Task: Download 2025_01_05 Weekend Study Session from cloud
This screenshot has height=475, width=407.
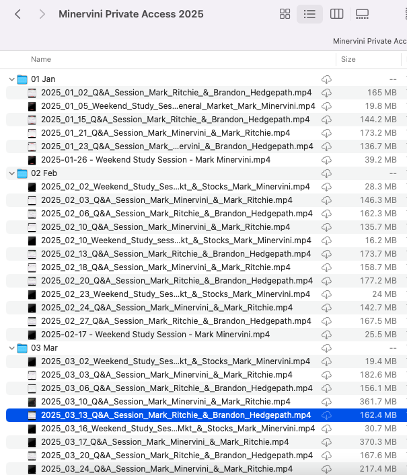Action: click(326, 106)
